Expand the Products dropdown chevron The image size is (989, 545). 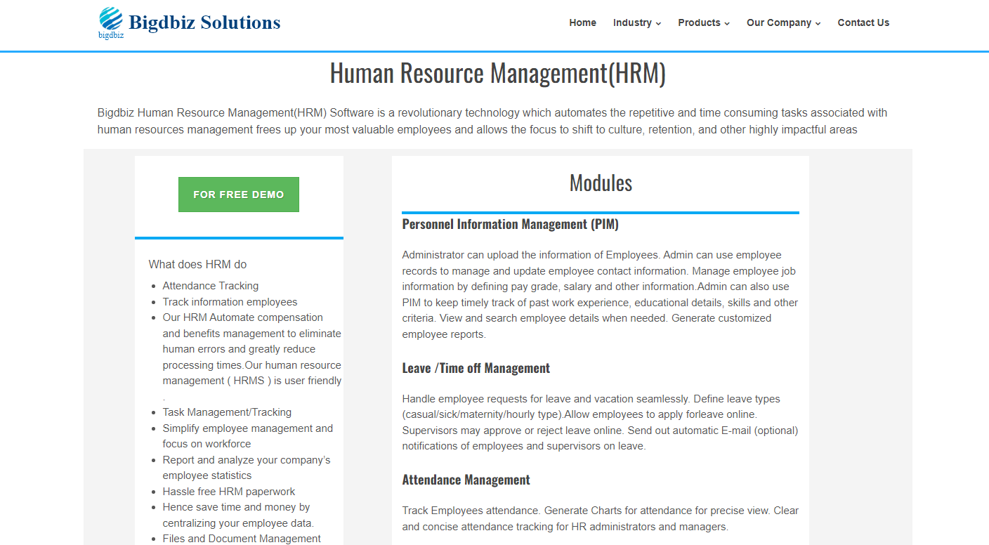pos(727,23)
